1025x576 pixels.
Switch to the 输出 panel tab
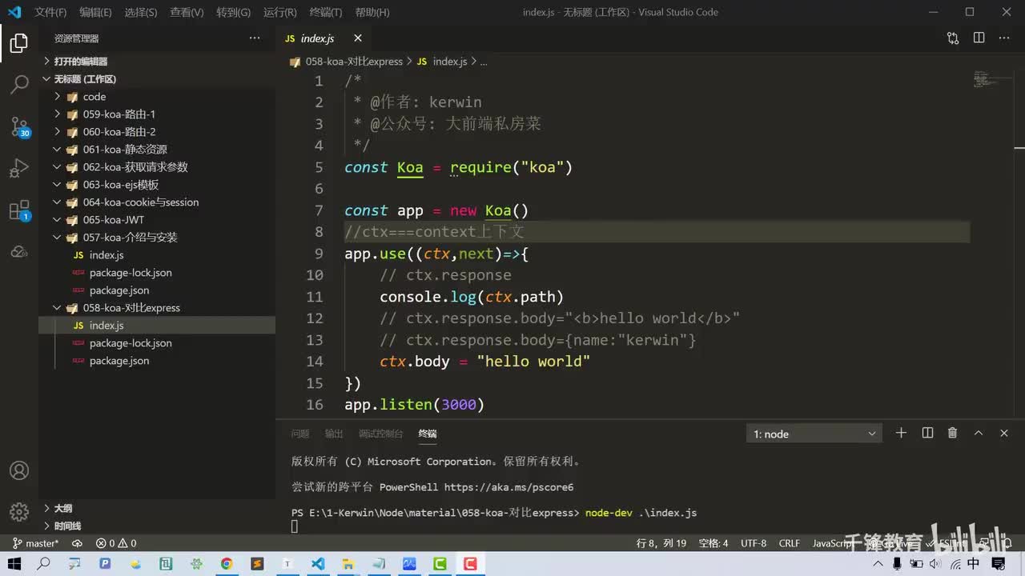[334, 434]
